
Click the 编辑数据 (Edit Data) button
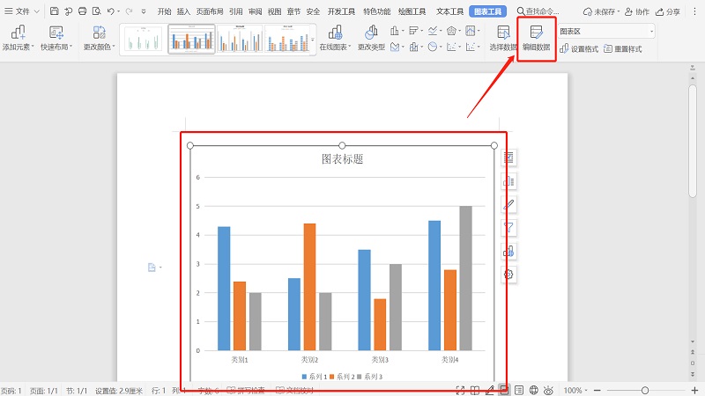536,38
